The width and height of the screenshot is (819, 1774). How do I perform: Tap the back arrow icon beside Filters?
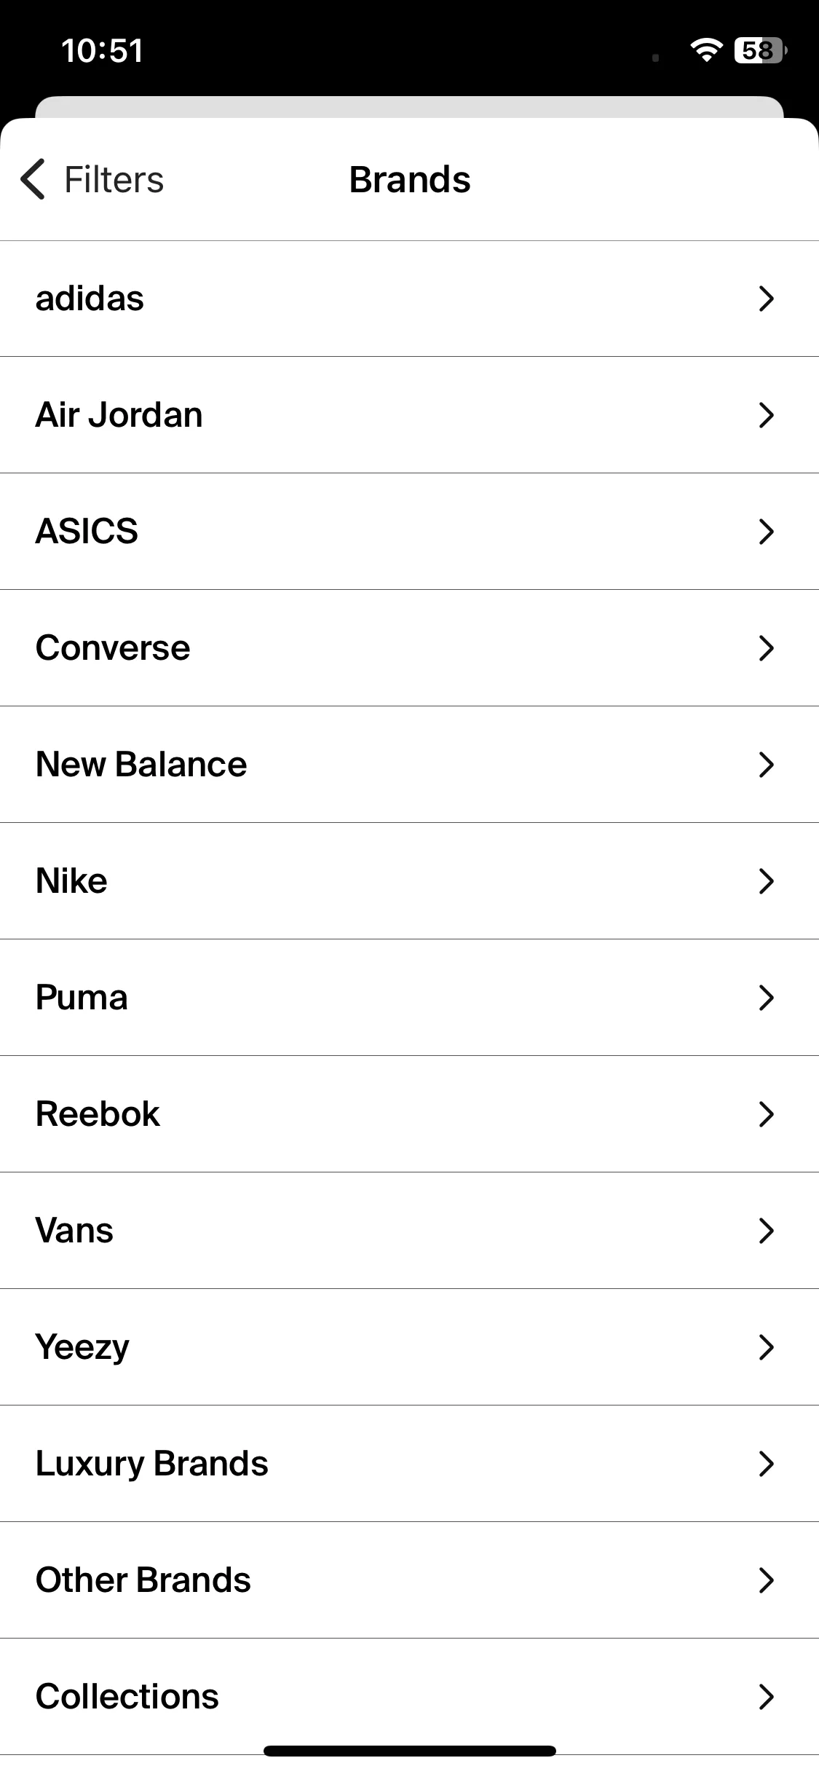coord(33,179)
